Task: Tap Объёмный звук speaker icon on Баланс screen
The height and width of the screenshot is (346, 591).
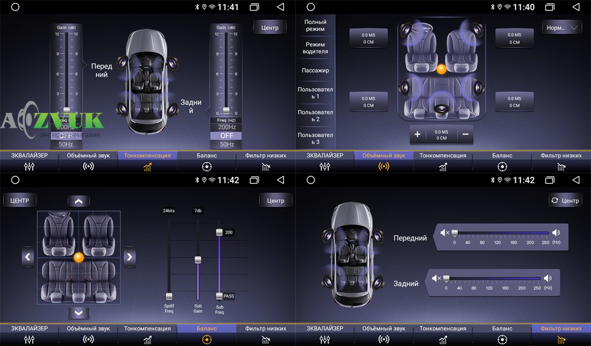Action: [88, 340]
